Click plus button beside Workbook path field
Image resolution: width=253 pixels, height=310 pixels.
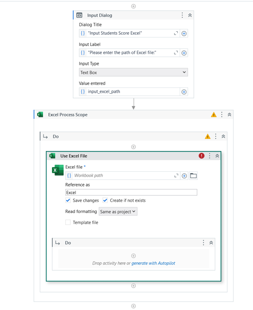(x=184, y=176)
